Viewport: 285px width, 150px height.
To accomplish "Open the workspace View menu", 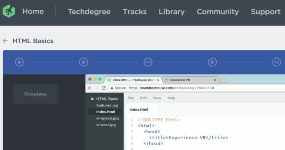I will tap(157, 98).
